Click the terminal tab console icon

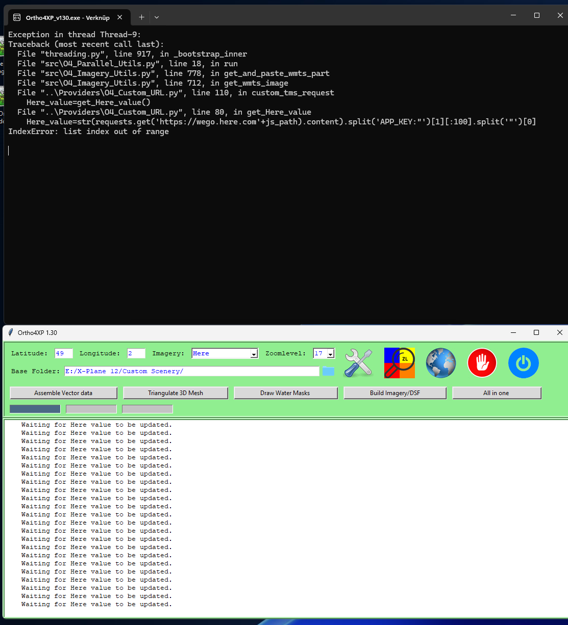tap(17, 17)
